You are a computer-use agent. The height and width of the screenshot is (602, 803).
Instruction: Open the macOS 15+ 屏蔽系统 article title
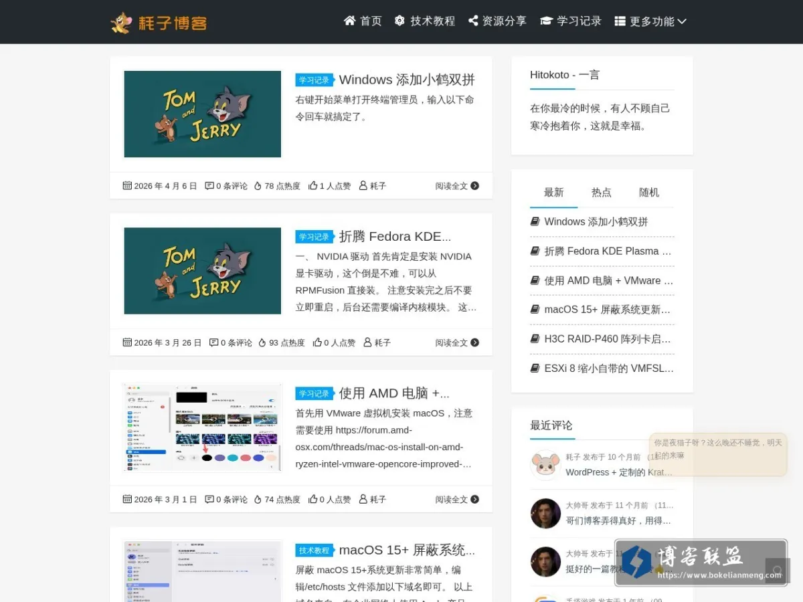pos(407,550)
